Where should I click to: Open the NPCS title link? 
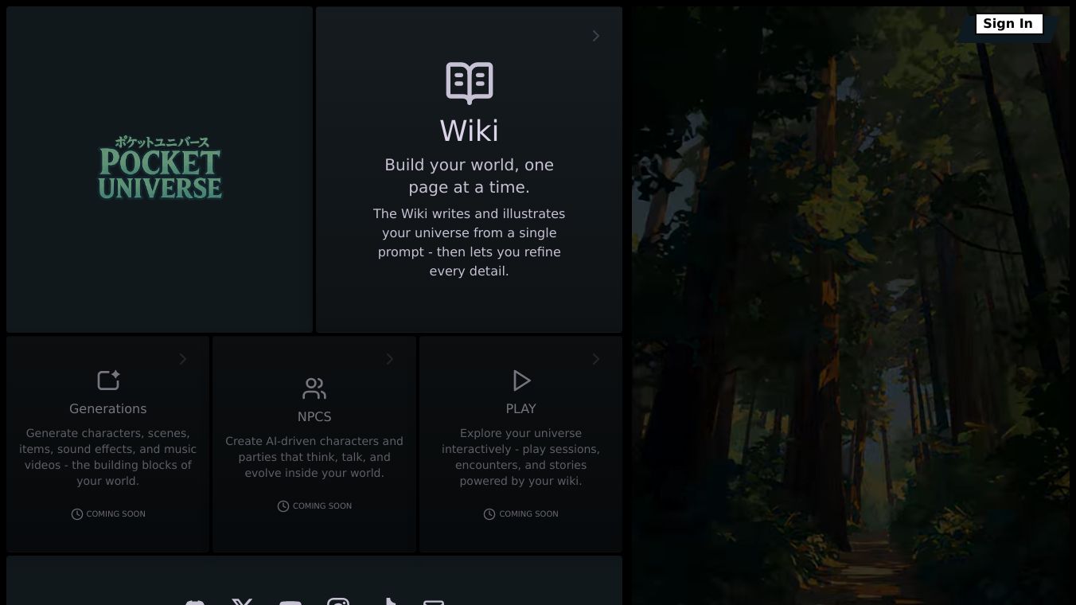[x=314, y=416]
